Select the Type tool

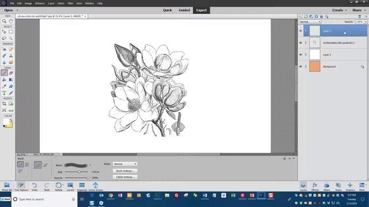(x=4, y=93)
